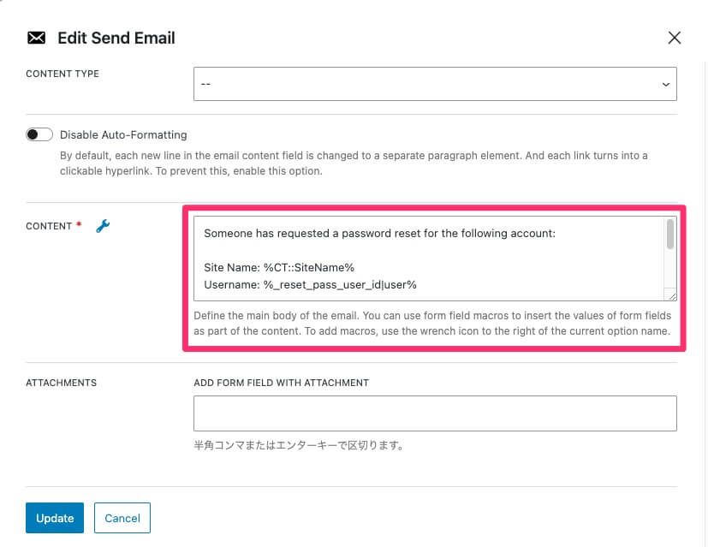708x547 pixels.
Task: Click the Disable Auto-Formatting label text
Action: [123, 134]
